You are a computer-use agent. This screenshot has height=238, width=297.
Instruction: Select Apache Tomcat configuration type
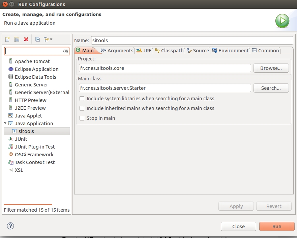click(x=32, y=61)
